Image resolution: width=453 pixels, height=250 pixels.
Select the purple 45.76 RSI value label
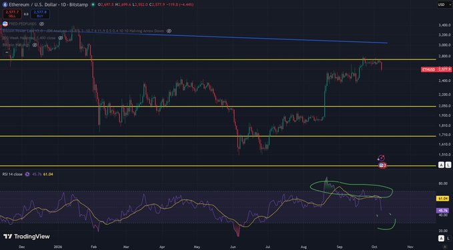(x=443, y=211)
